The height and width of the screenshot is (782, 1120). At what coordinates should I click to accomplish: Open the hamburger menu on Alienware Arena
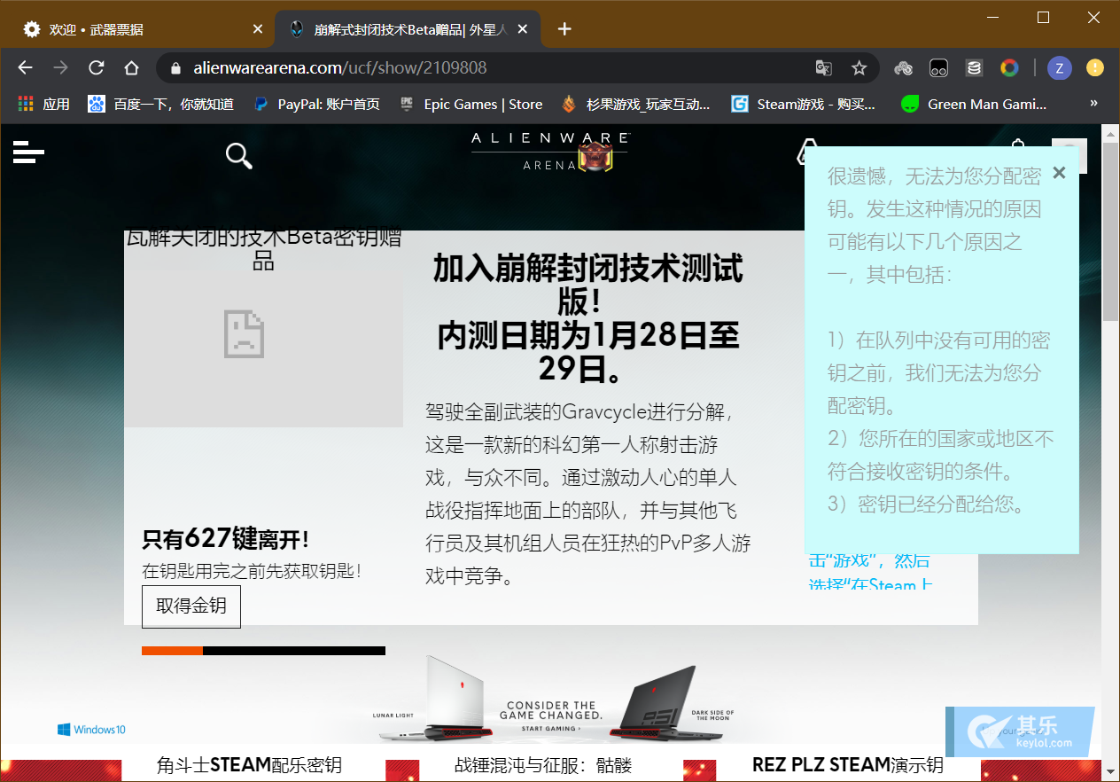(28, 152)
